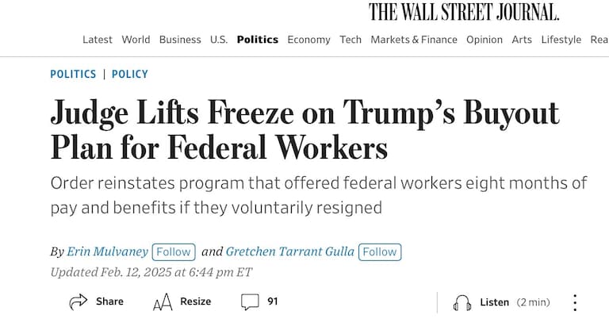Click The Wall Street Journal logo
609x334 pixels.
(464, 12)
